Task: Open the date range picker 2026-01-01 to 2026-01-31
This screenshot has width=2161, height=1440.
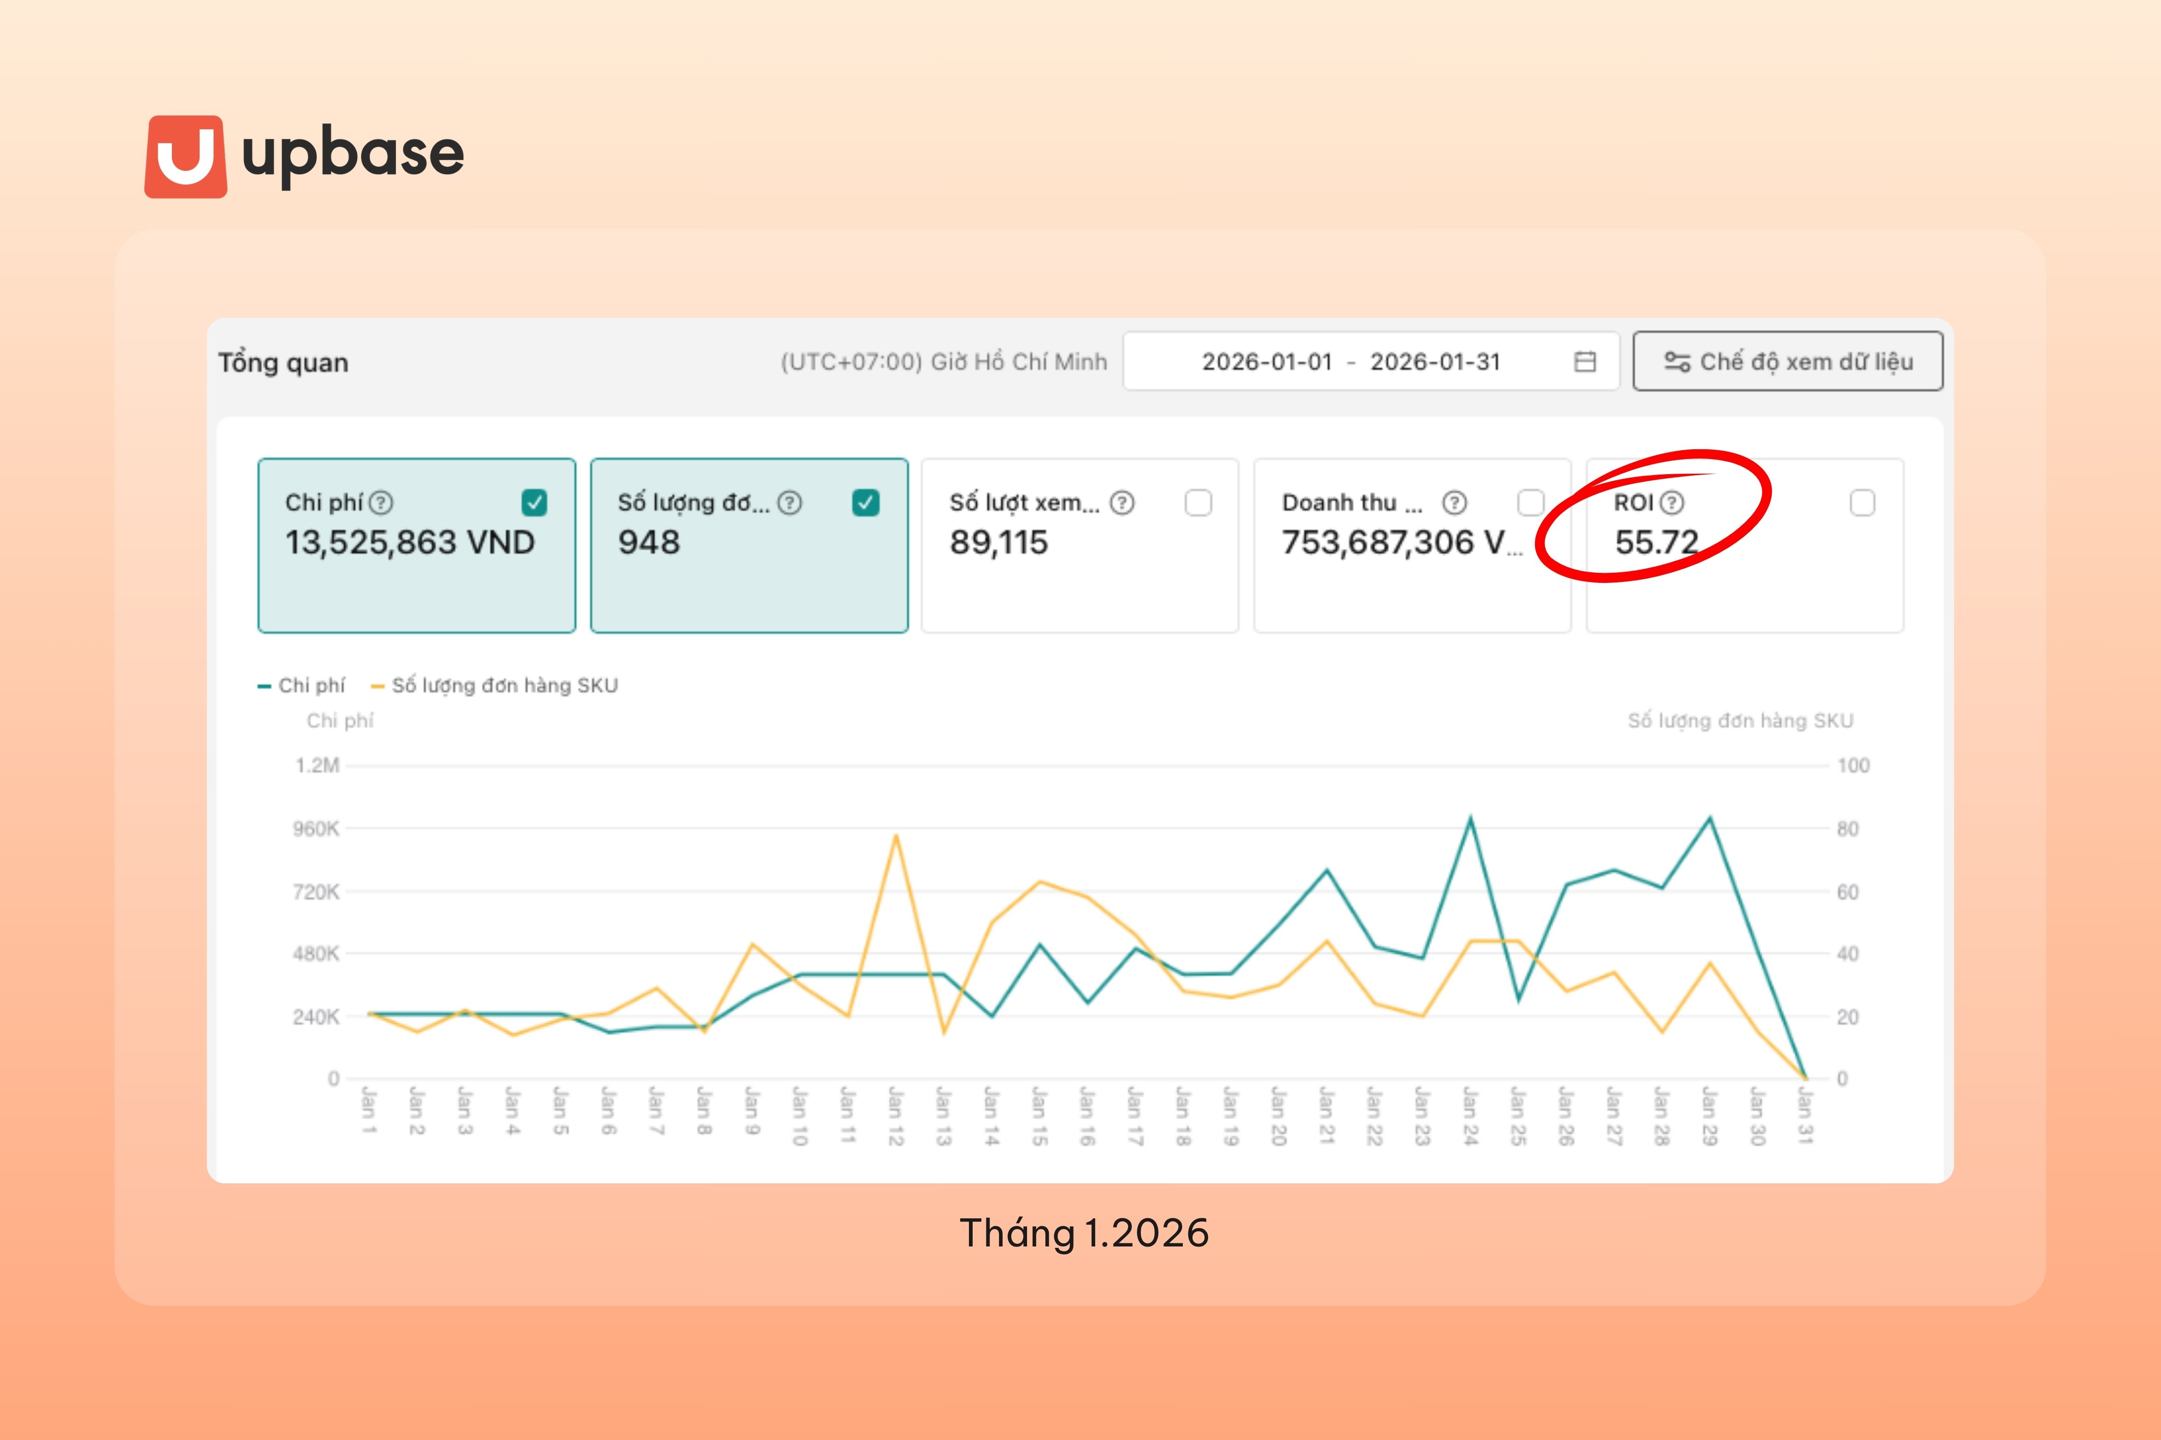Action: (1350, 362)
